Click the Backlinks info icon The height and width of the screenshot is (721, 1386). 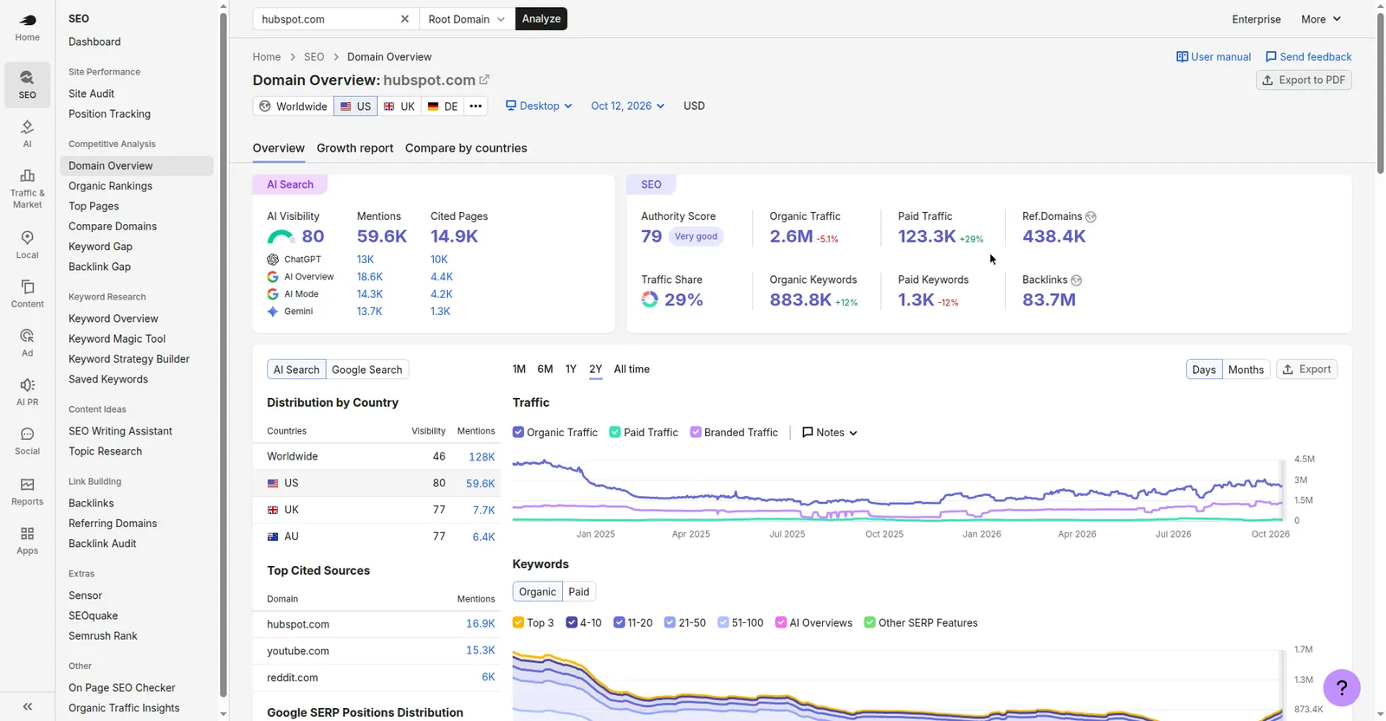click(x=1076, y=280)
